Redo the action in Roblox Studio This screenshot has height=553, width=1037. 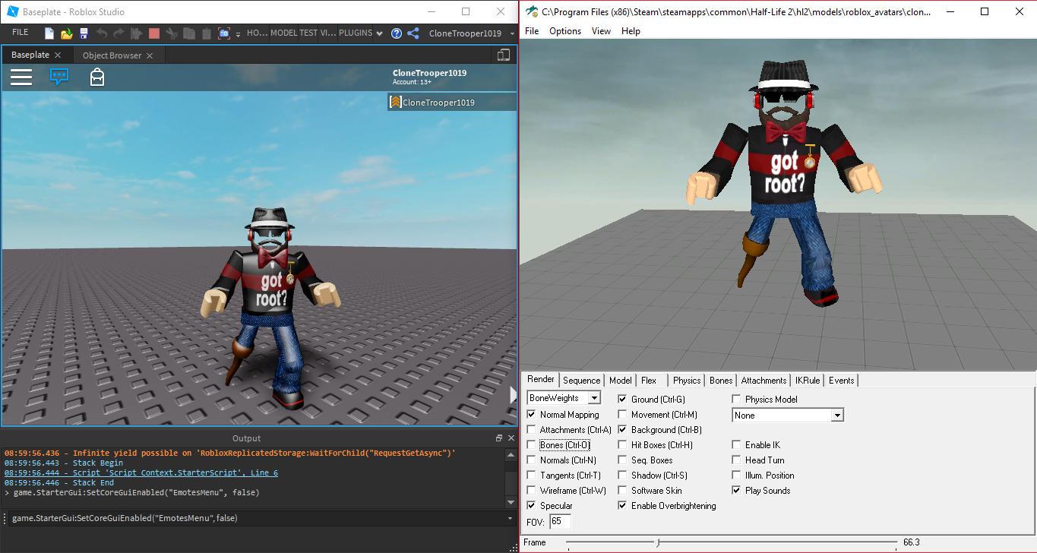point(119,33)
